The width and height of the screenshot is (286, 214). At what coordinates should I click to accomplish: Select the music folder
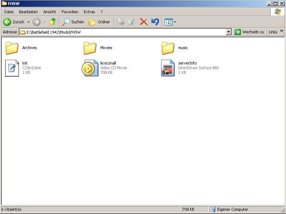(168, 48)
